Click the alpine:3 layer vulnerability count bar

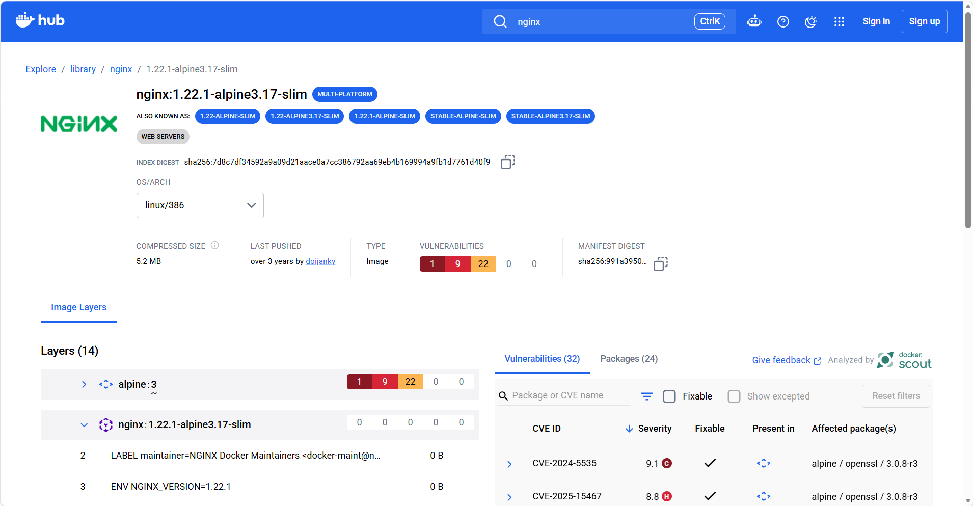pyautogui.click(x=411, y=382)
